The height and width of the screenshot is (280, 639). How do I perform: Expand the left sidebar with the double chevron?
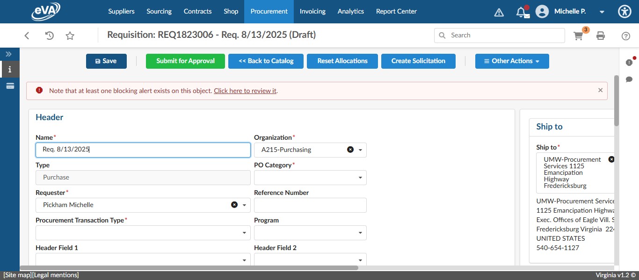pos(8,54)
